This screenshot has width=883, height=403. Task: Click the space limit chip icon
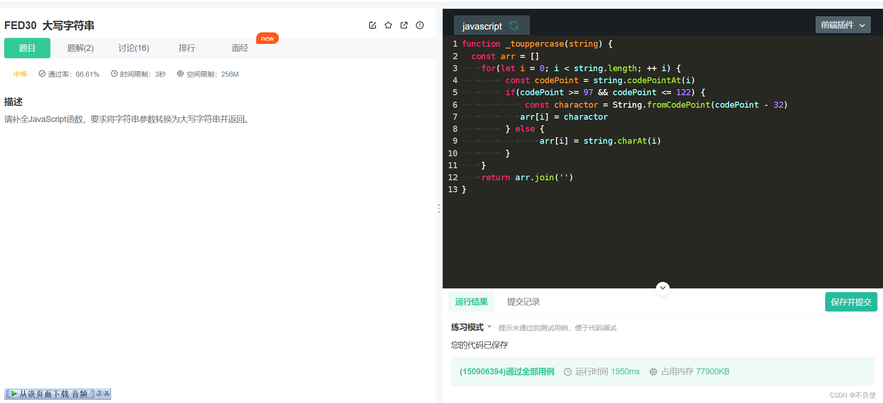coord(180,73)
